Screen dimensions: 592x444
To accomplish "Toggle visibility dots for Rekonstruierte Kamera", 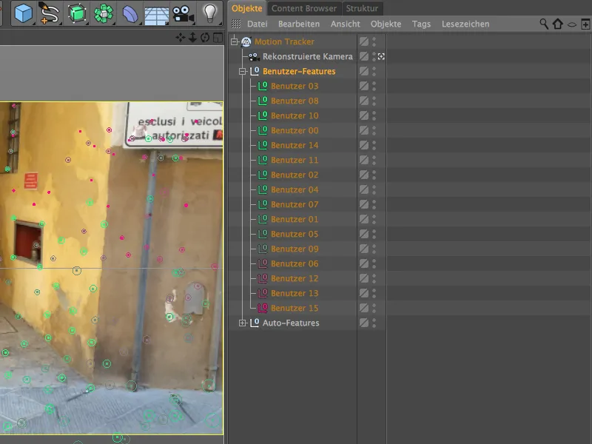I will 374,57.
